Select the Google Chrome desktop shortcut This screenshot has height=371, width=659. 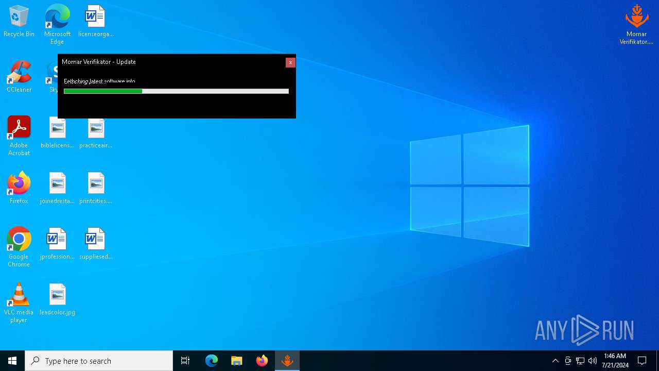(19, 247)
